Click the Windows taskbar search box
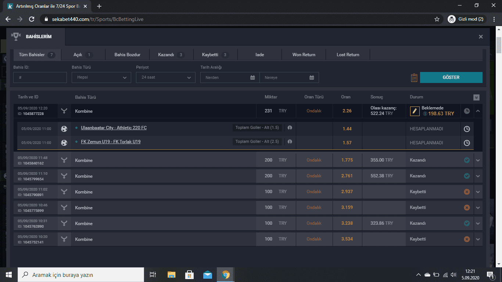The height and width of the screenshot is (282, 502). pos(81,275)
